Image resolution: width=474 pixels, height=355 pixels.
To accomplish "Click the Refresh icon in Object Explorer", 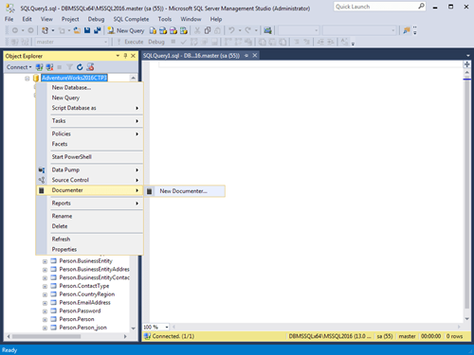I will pos(80,67).
